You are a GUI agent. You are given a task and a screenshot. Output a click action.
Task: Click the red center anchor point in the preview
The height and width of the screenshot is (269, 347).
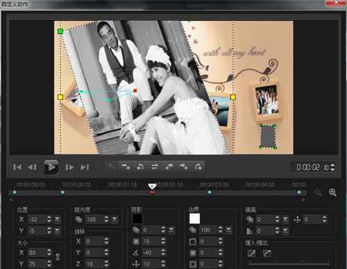coord(135,91)
